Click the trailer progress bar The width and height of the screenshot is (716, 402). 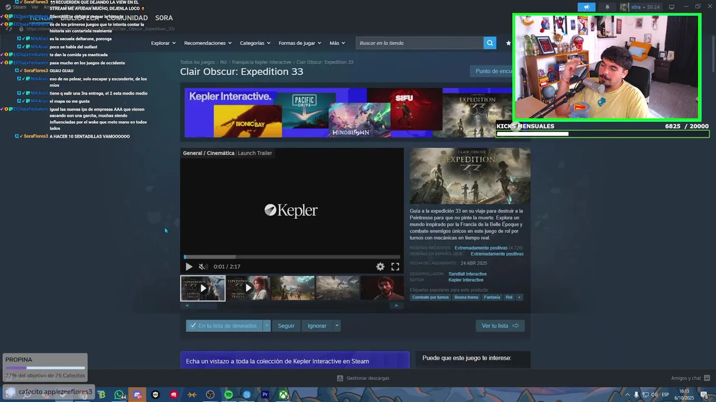tap(292, 257)
